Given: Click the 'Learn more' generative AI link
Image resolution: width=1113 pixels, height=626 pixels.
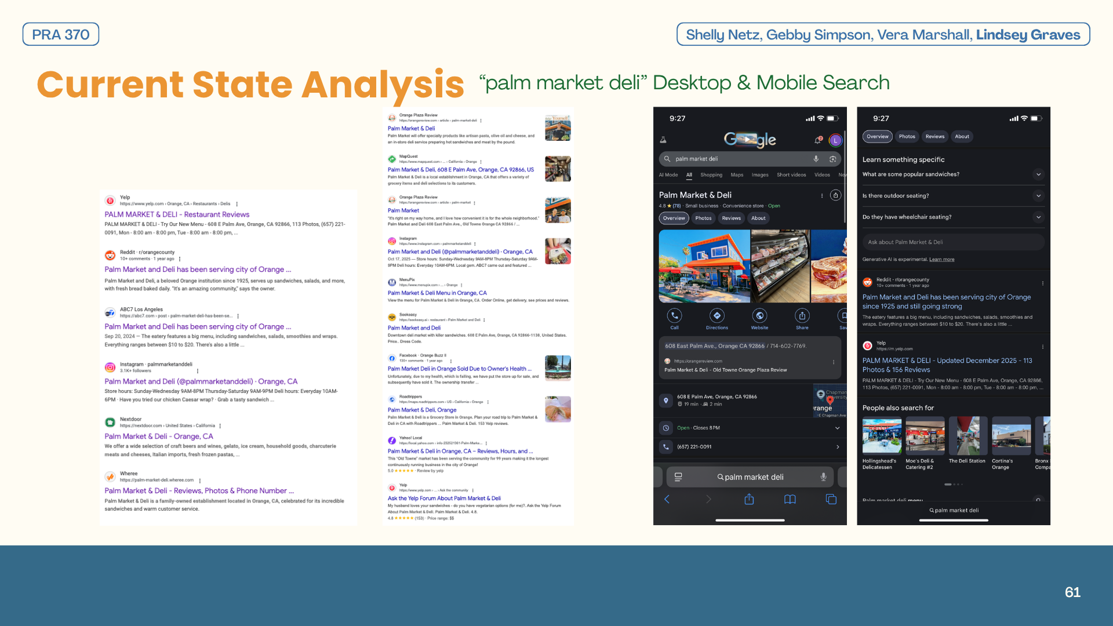Looking at the screenshot, I should point(941,260).
